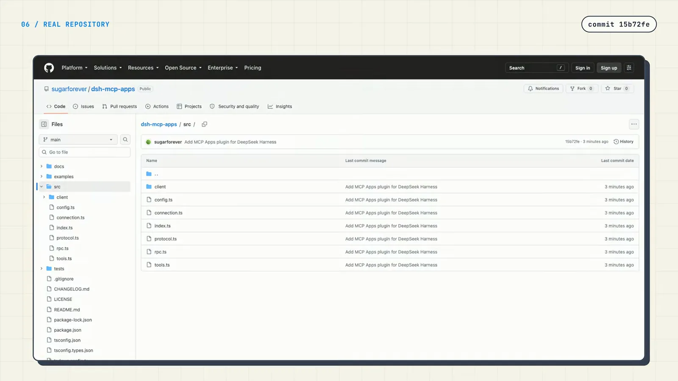The width and height of the screenshot is (678, 381).
Task: Select the Code tab
Action: [x=56, y=107]
